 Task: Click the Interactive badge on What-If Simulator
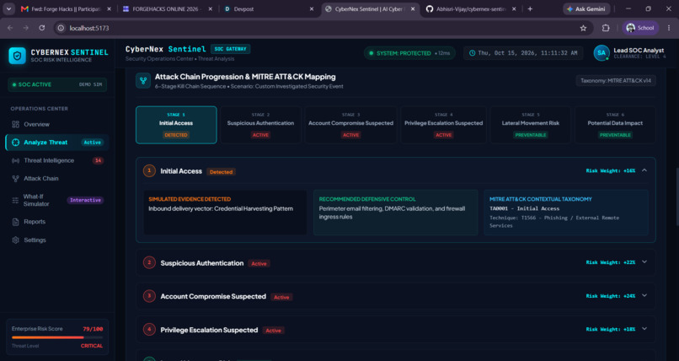[x=85, y=200]
